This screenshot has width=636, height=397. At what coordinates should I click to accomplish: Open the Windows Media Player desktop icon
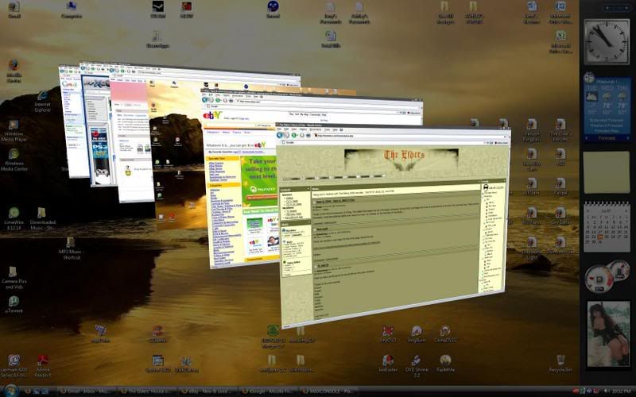14,130
